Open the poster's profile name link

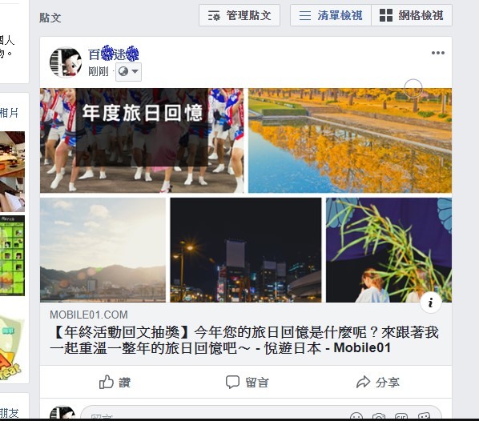pyautogui.click(x=113, y=54)
